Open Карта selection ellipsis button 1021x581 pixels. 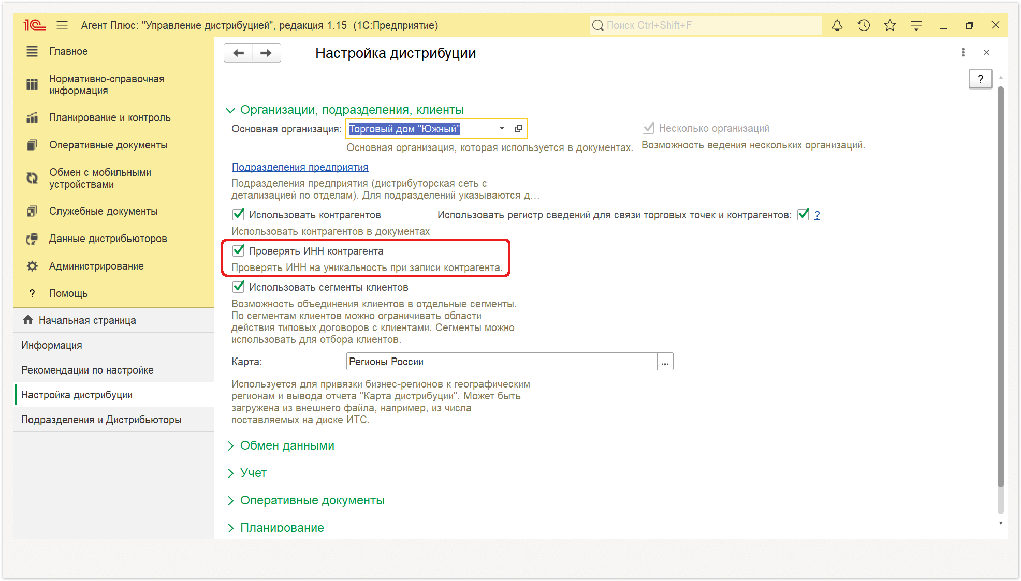(665, 362)
